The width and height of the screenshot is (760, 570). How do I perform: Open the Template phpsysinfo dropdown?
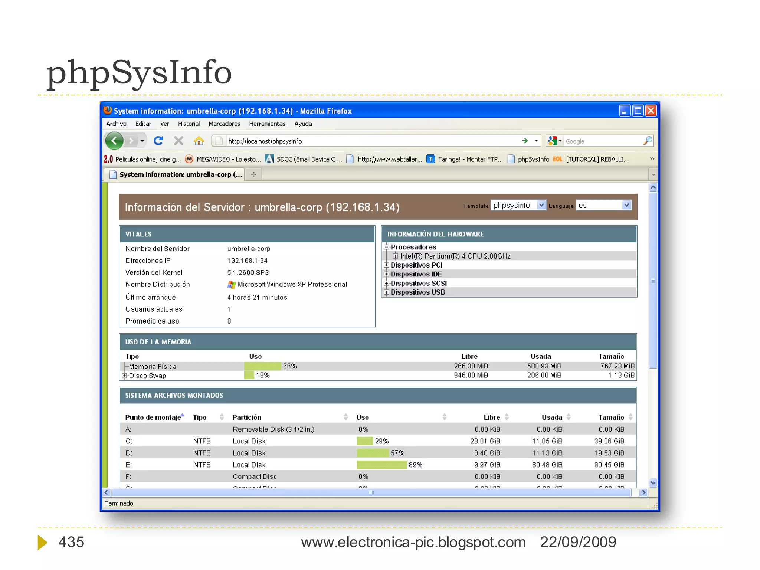[x=541, y=205]
